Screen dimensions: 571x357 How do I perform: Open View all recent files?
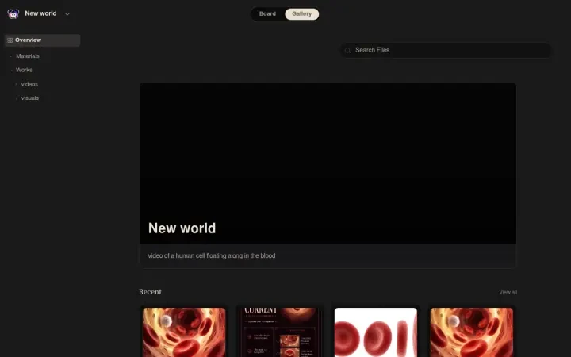point(508,292)
